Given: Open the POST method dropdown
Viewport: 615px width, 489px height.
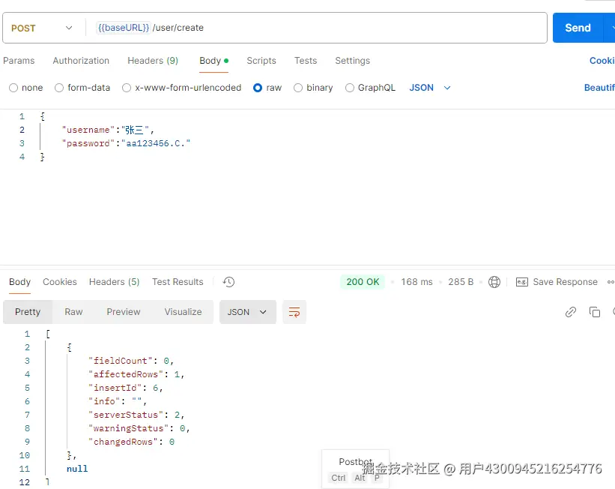Looking at the screenshot, I should (42, 28).
